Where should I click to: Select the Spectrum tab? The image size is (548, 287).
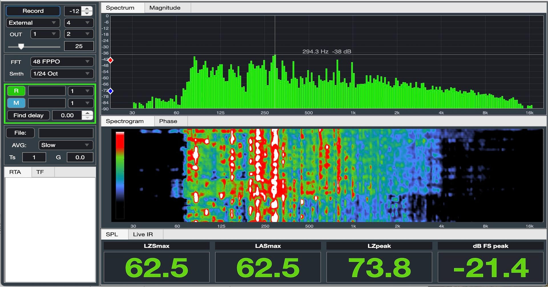pos(123,8)
